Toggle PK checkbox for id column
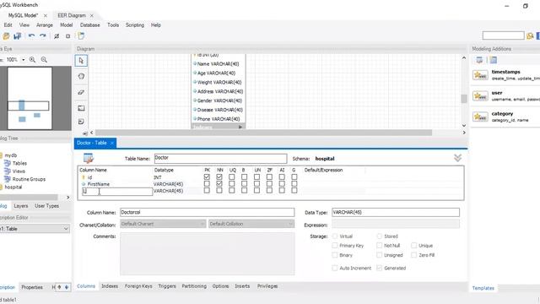The height and width of the screenshot is (304, 540). pos(207,176)
